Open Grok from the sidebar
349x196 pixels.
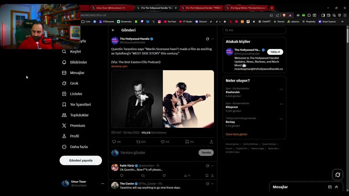click(x=70, y=83)
